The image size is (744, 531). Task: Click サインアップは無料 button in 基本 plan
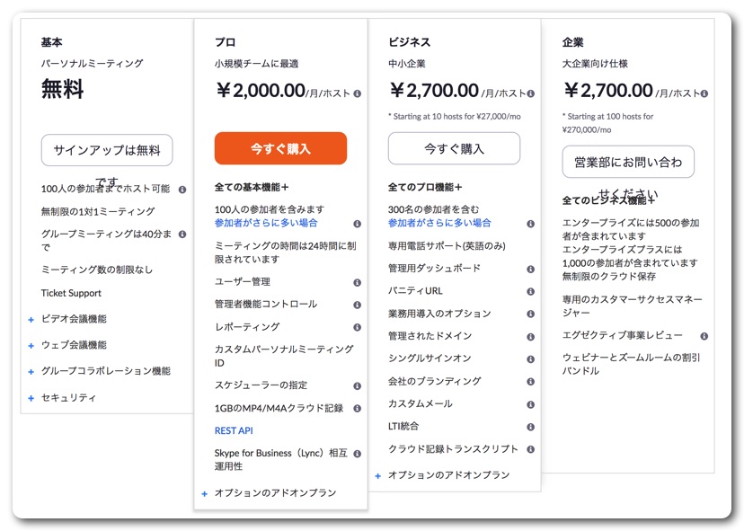107,150
